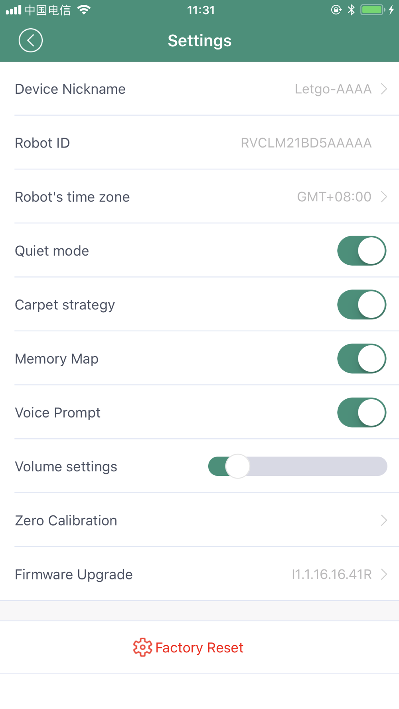This screenshot has height=709, width=399.
Task: Click the Volume settings slider track
Action: point(298,466)
